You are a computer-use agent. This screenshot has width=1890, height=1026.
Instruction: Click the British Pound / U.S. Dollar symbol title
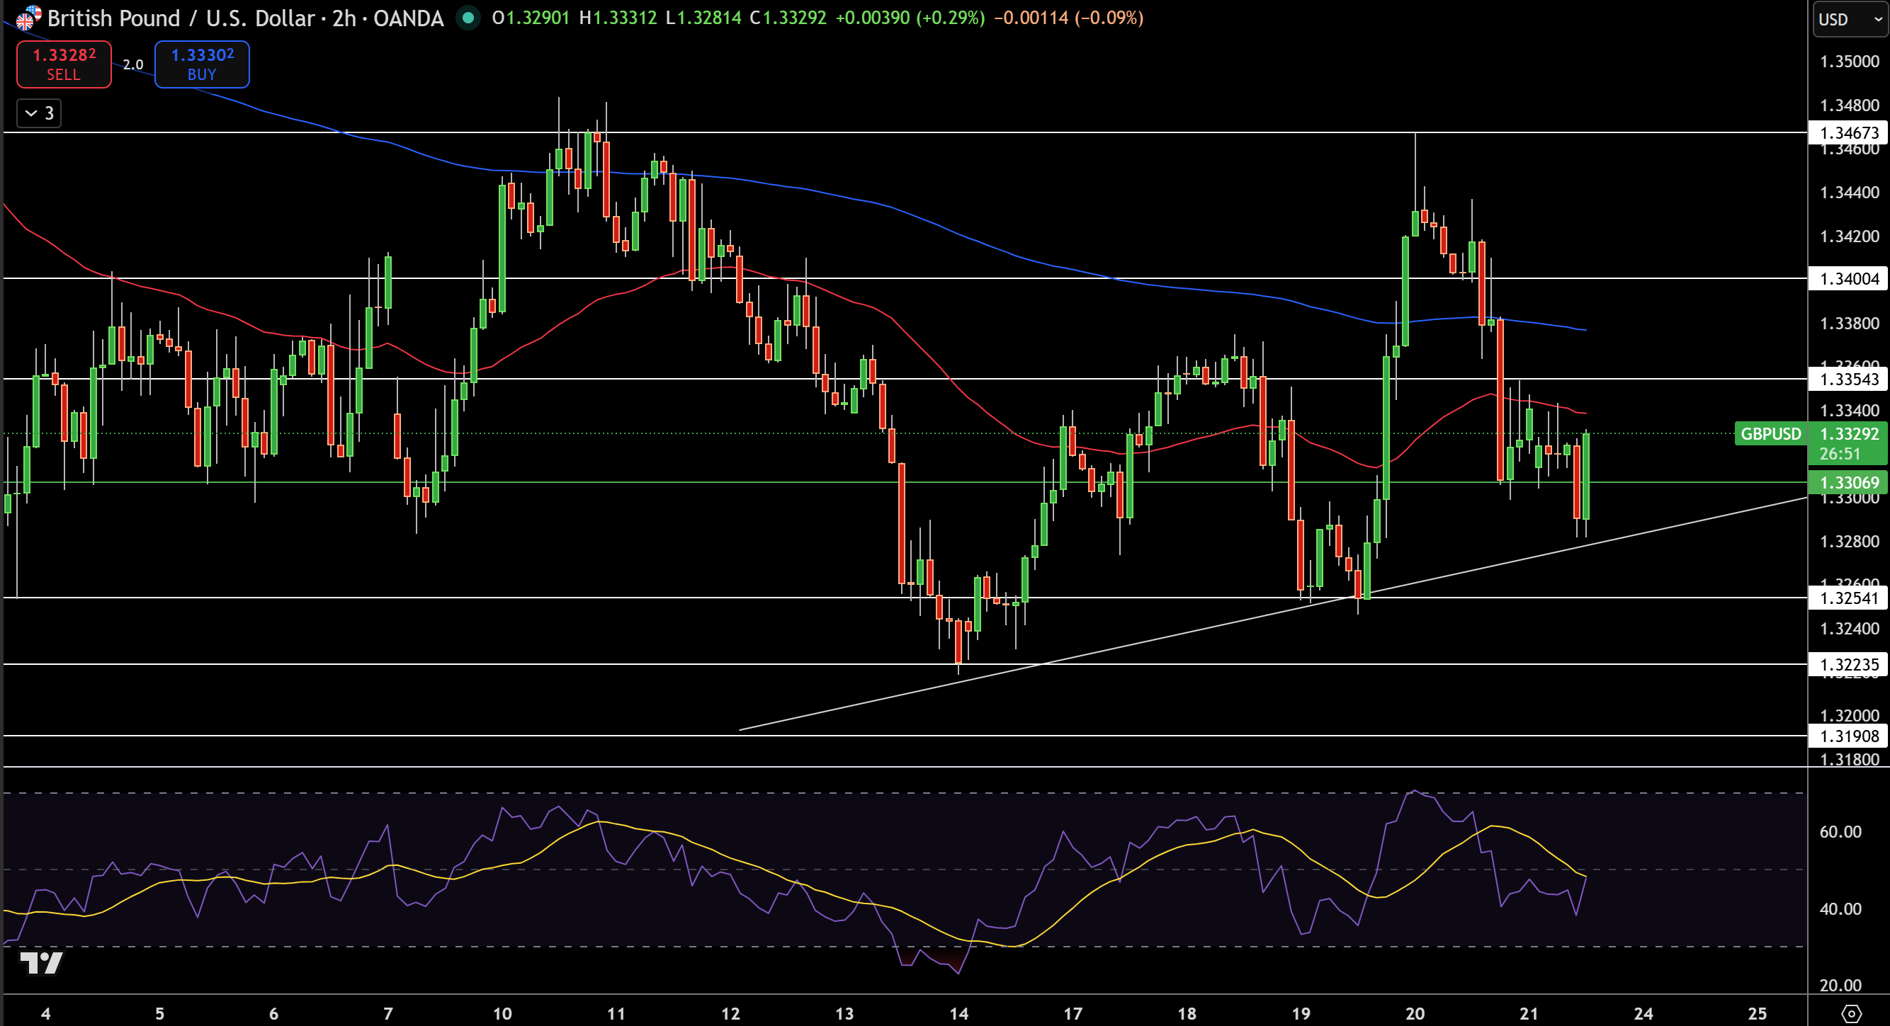click(x=246, y=18)
